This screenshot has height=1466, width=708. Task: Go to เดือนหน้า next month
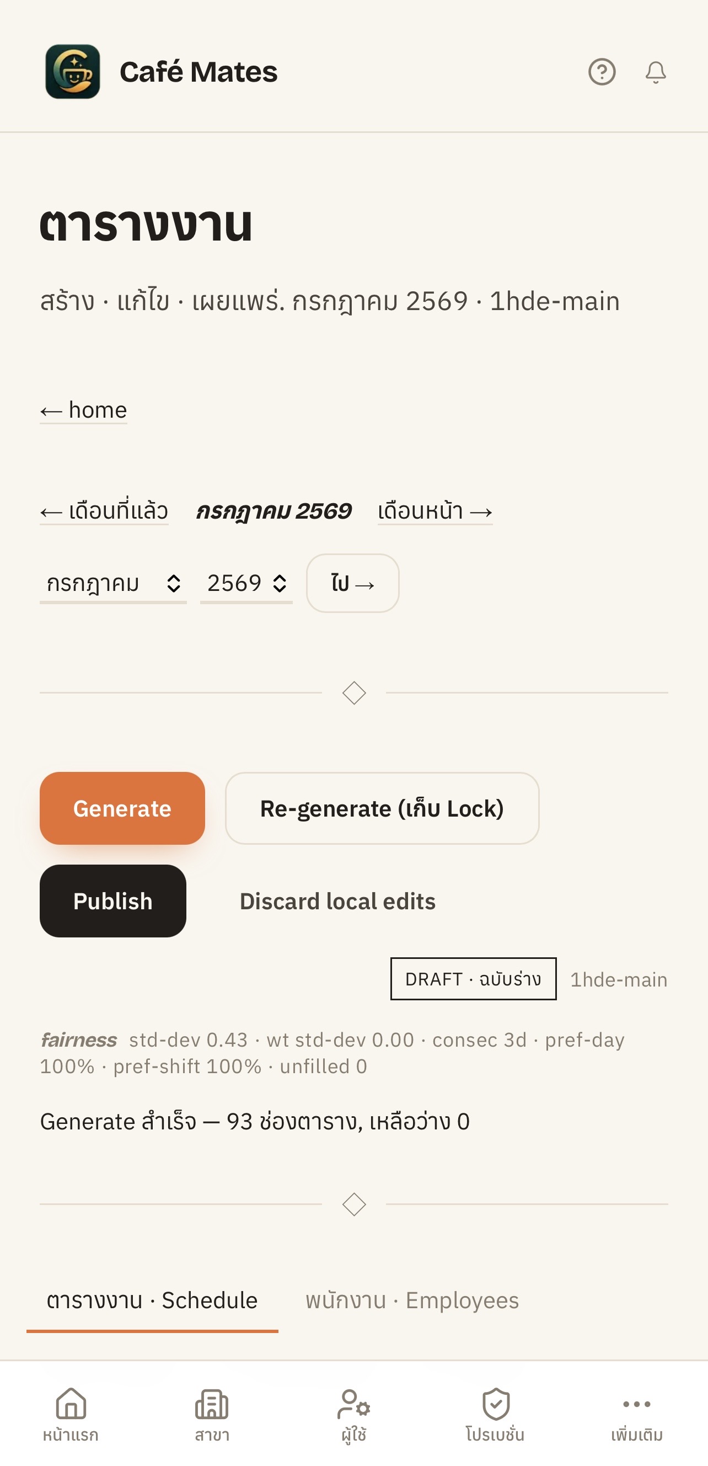(x=435, y=510)
